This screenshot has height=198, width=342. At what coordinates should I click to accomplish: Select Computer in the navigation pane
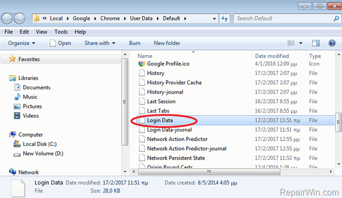(x=30, y=135)
